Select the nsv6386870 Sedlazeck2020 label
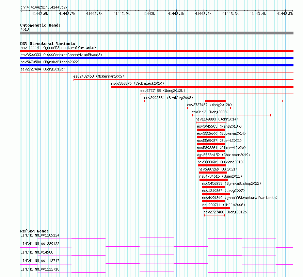Screen dimensions: 303x277 (138, 83)
